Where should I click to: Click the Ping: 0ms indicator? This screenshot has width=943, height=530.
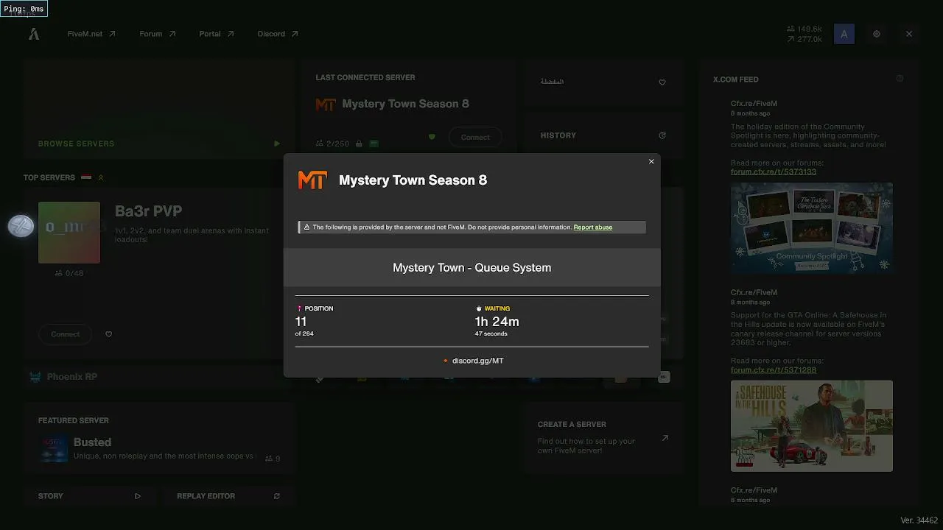click(x=24, y=9)
